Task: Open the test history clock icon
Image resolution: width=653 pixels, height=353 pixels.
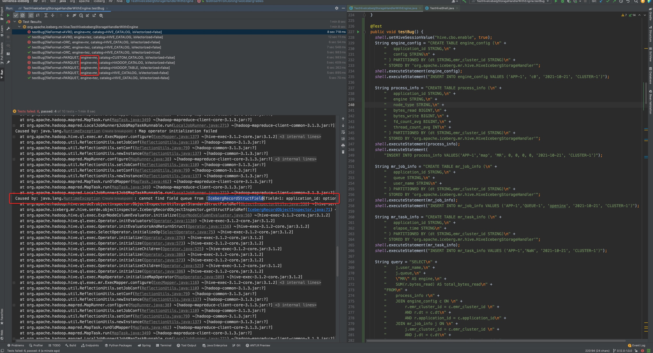Action: point(81,15)
